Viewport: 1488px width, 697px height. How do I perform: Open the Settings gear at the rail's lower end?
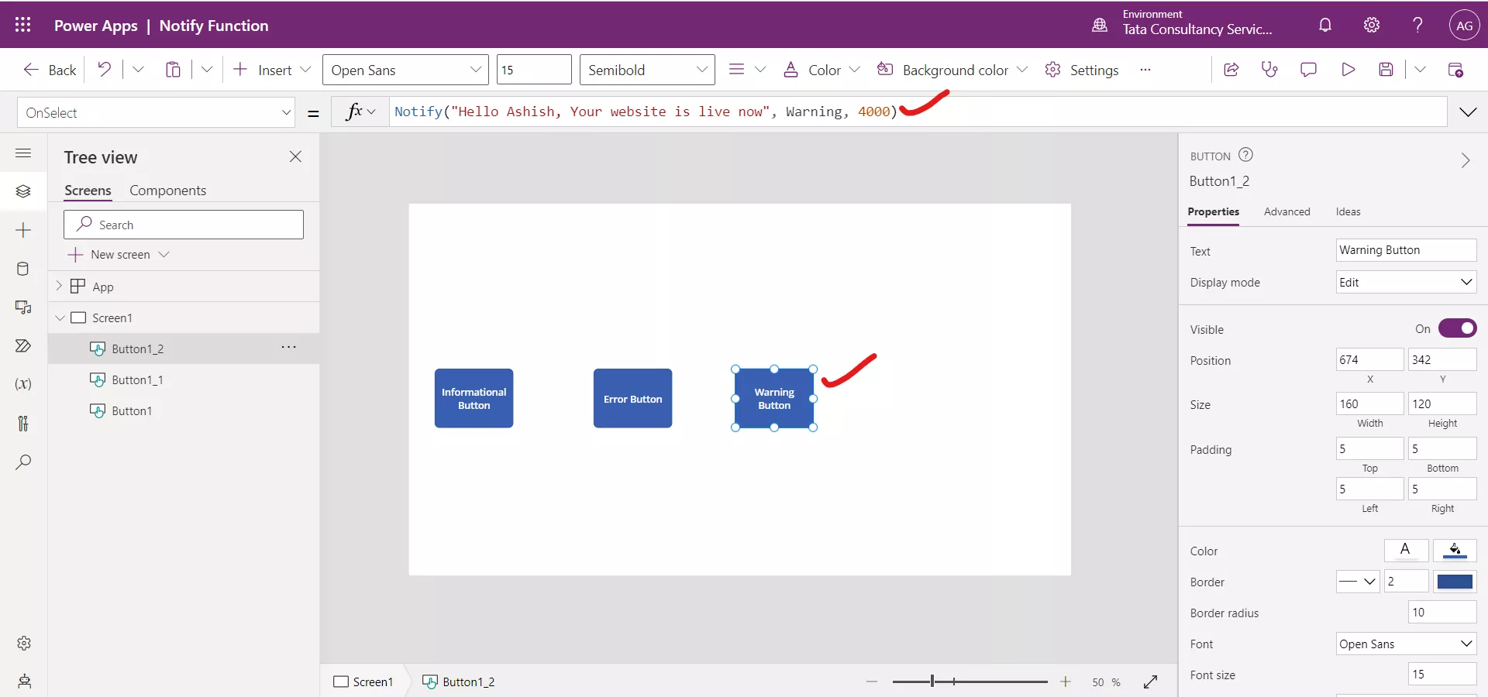pyautogui.click(x=24, y=643)
